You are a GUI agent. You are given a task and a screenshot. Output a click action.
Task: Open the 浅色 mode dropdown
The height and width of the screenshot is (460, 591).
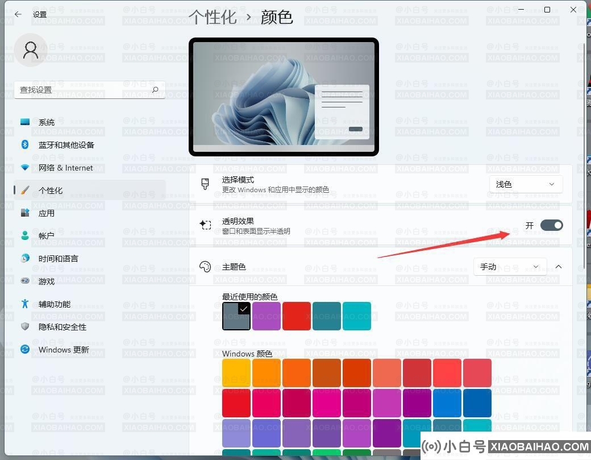click(526, 184)
